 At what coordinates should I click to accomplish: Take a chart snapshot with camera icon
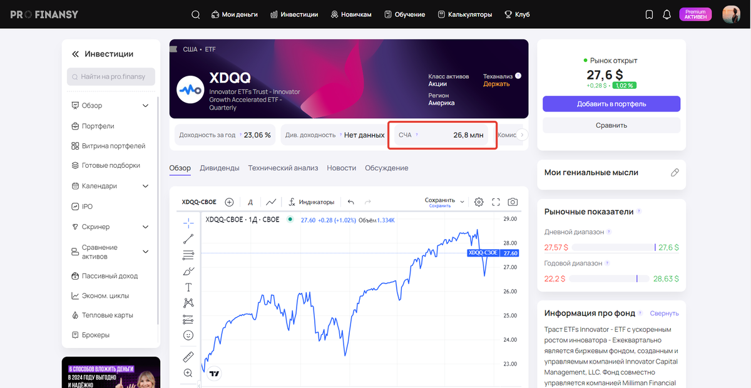coord(513,202)
